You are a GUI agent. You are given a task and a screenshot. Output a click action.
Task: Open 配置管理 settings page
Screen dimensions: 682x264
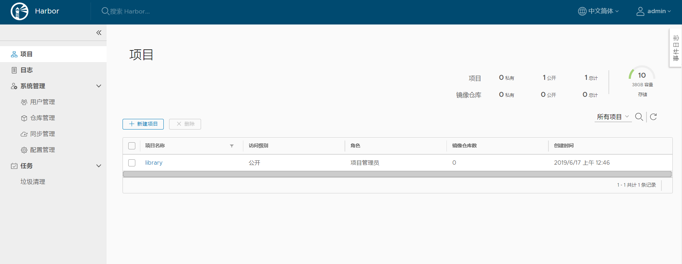(x=42, y=150)
